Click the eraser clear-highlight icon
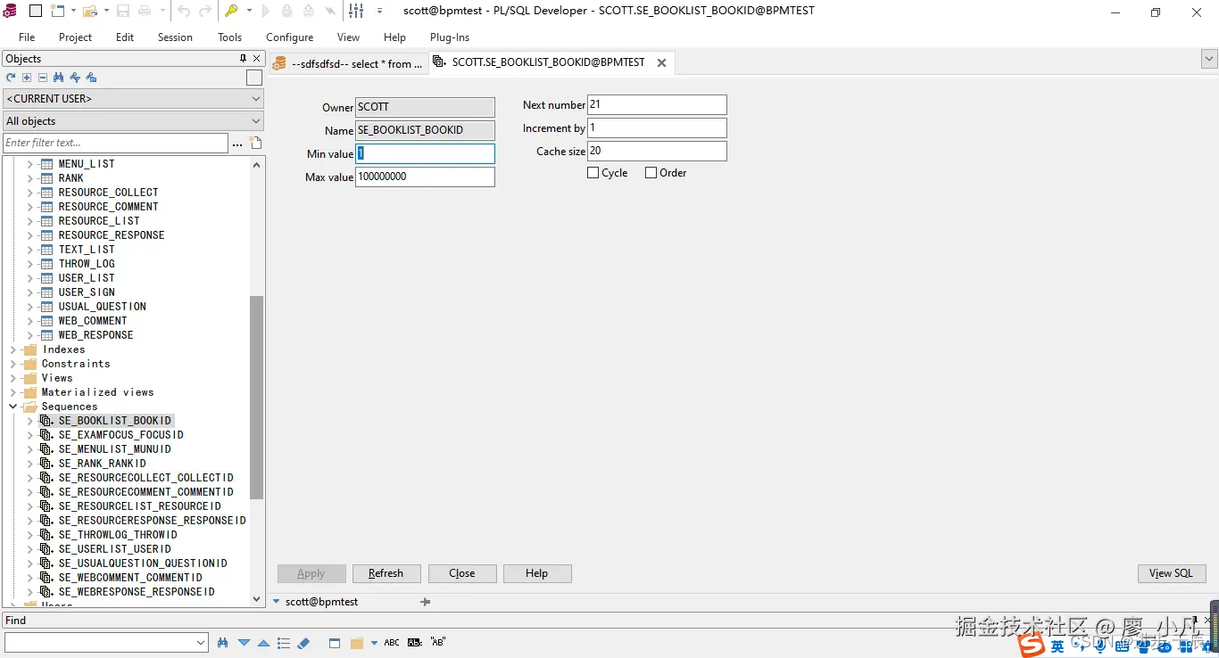The height and width of the screenshot is (658, 1219). click(303, 642)
